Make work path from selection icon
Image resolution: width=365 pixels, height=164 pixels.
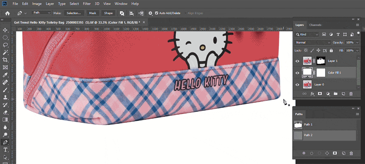[x=327, y=153]
